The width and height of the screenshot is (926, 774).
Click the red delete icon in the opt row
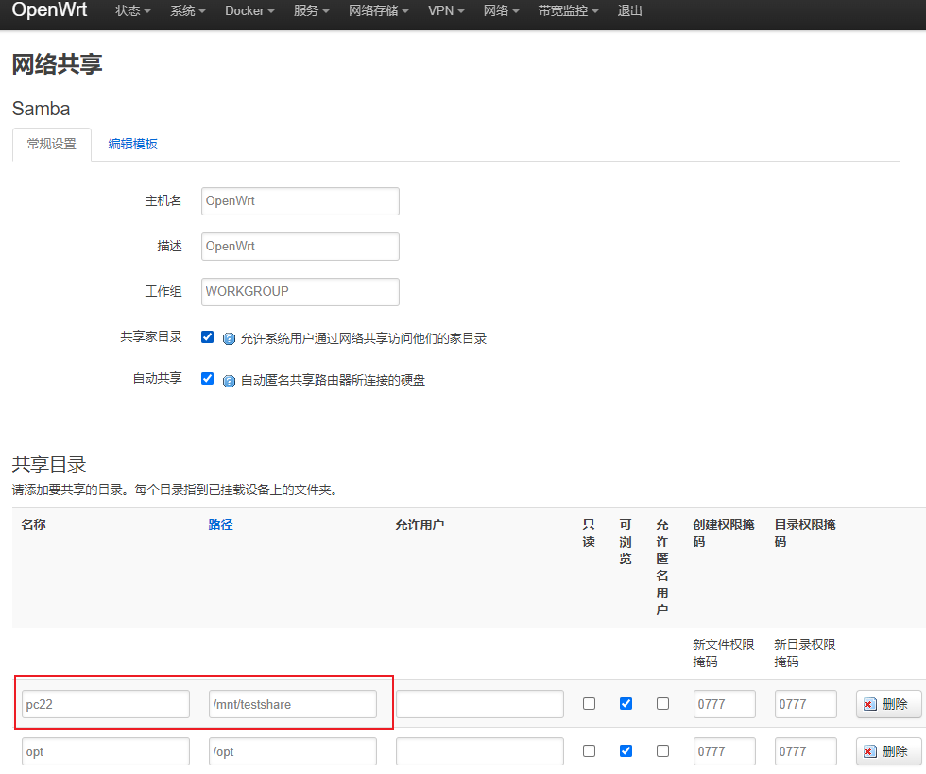[x=869, y=751]
